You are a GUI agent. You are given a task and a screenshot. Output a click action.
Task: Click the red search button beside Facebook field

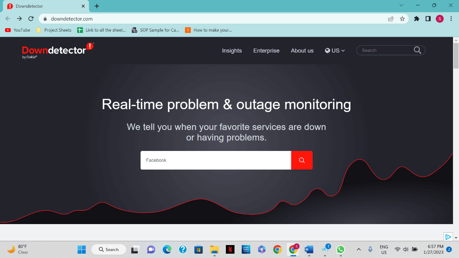[x=302, y=160]
